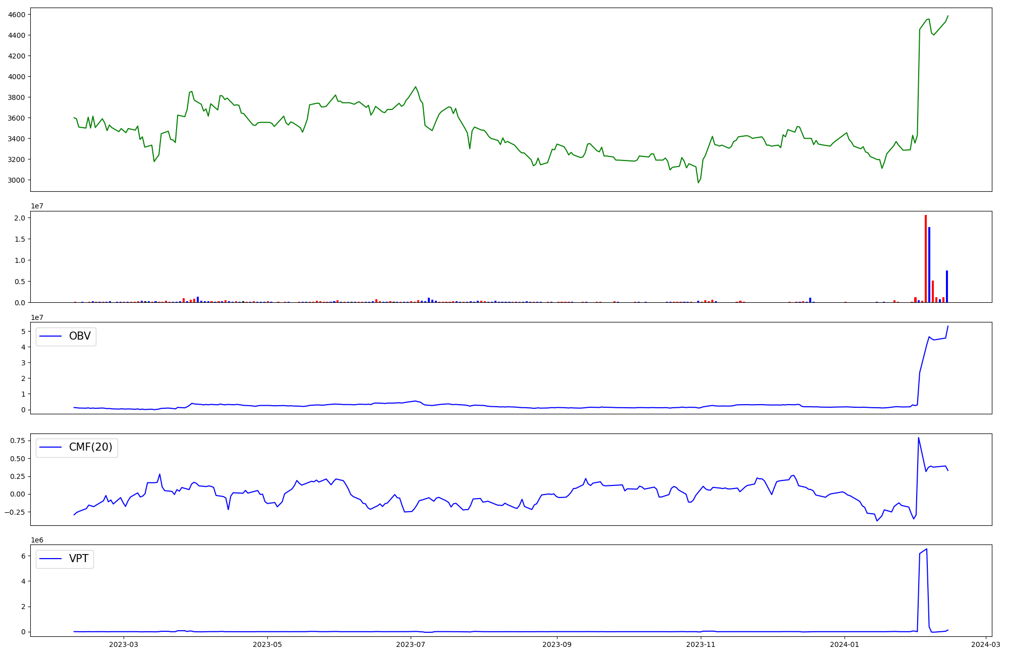
Task: Click the OBV legend label
Action: [x=80, y=337]
